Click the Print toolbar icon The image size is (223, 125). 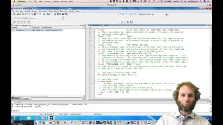click(25, 14)
